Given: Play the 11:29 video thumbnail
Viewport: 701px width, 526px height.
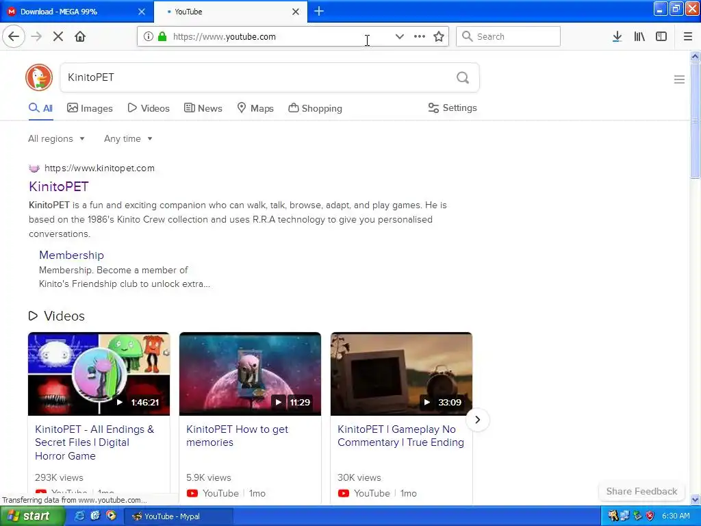Looking at the screenshot, I should pos(250,374).
